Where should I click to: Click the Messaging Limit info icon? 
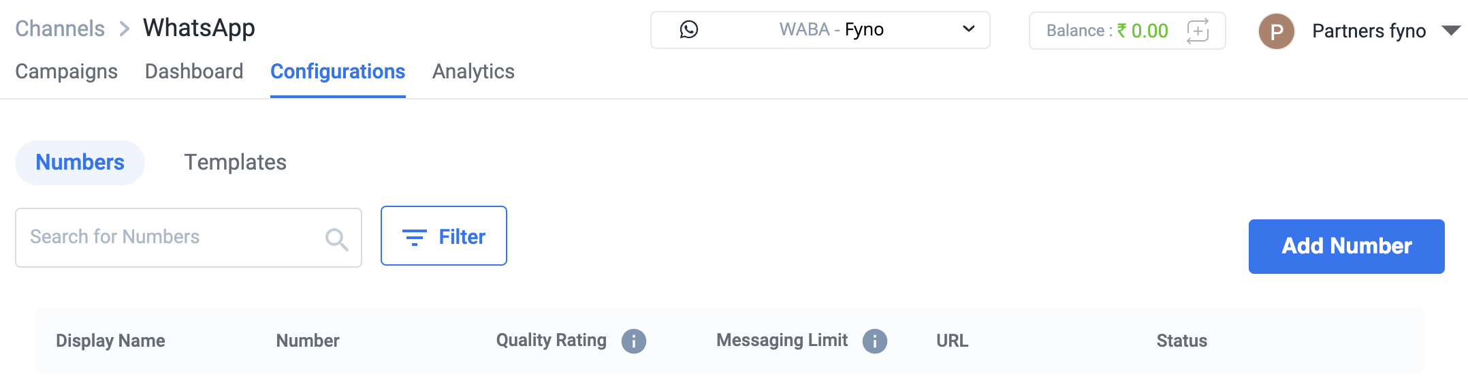point(874,341)
